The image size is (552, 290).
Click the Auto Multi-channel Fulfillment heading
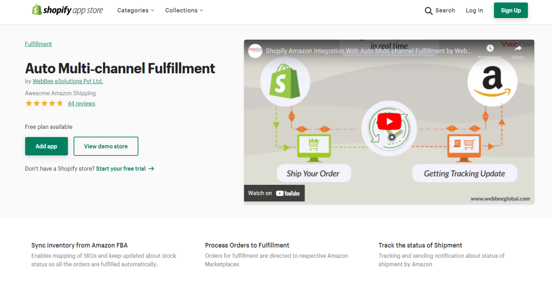(120, 68)
